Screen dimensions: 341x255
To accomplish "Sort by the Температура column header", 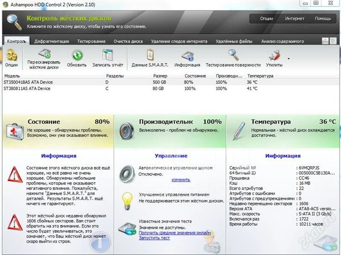I will (260, 76).
